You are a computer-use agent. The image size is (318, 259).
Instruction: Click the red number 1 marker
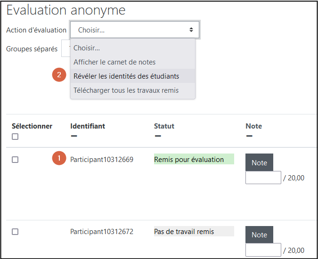coord(59,159)
